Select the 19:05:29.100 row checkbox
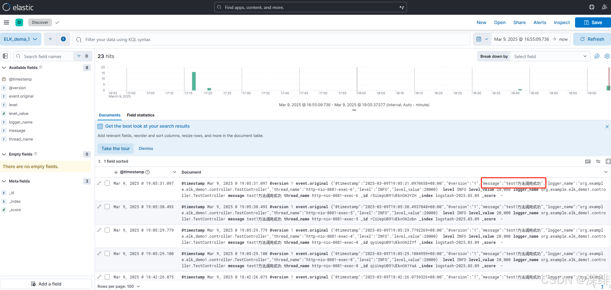Screen dimensions: 611x290 (x=107, y=253)
